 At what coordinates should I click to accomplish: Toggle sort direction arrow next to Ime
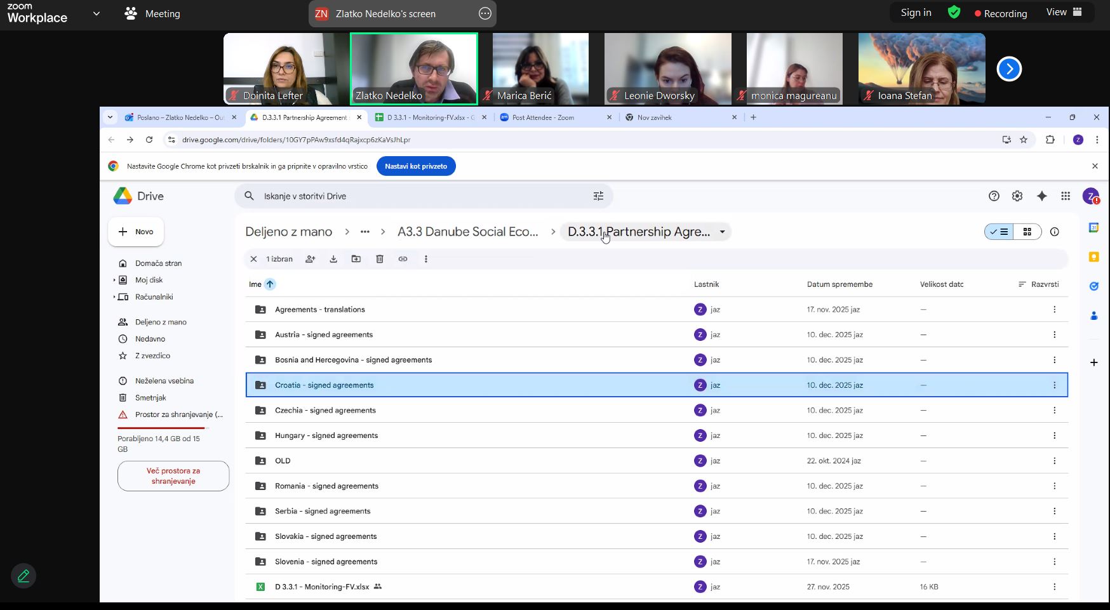pos(270,284)
